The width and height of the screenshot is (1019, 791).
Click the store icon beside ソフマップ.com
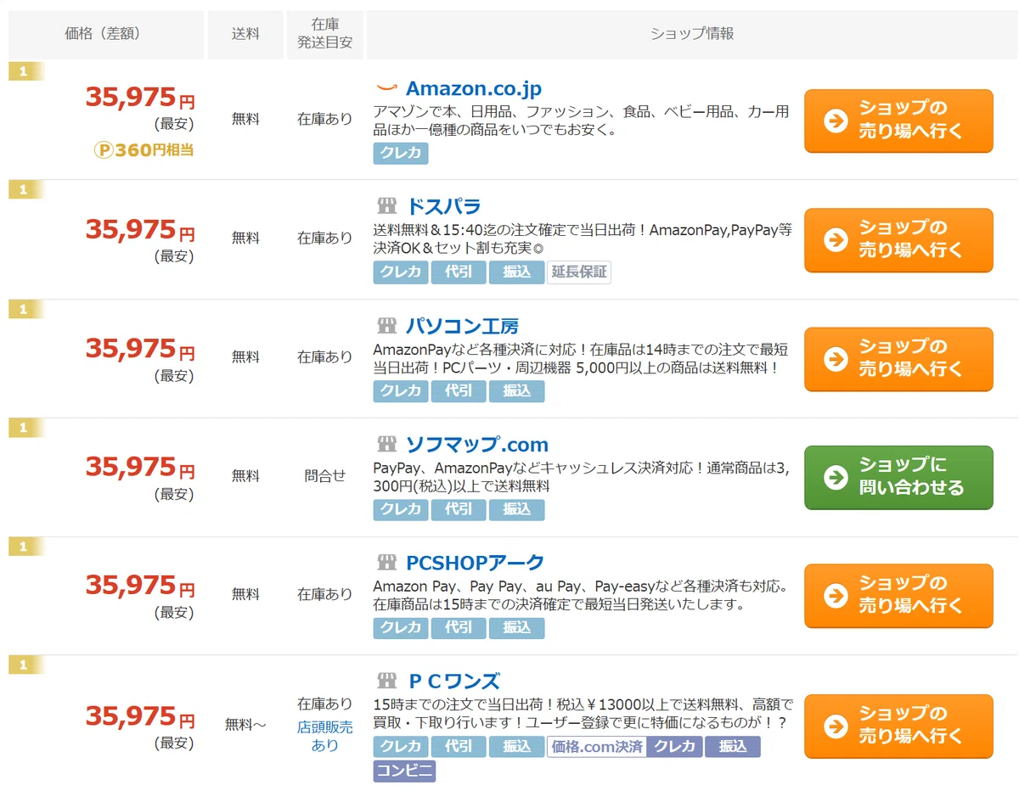pos(386,445)
